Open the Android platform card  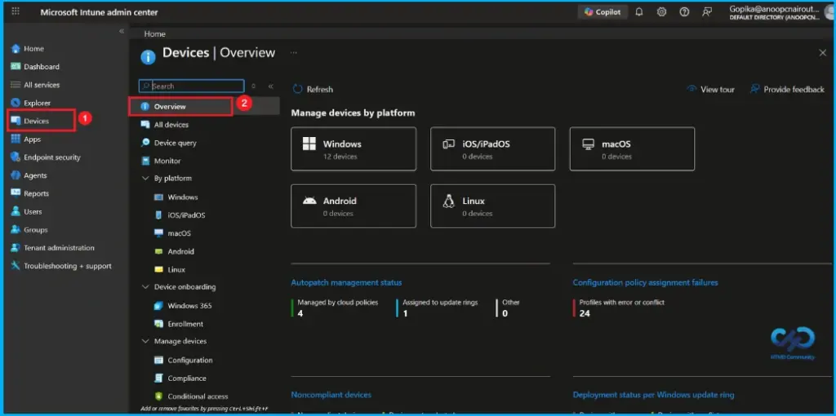pos(354,206)
